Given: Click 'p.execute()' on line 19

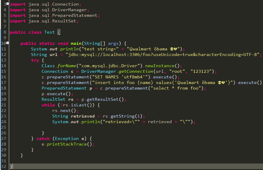Looking at the screenshot, I should tap(56, 94).
